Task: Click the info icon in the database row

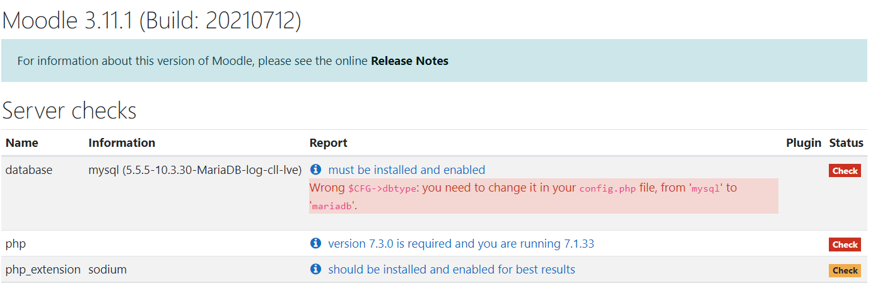Action: (x=316, y=170)
